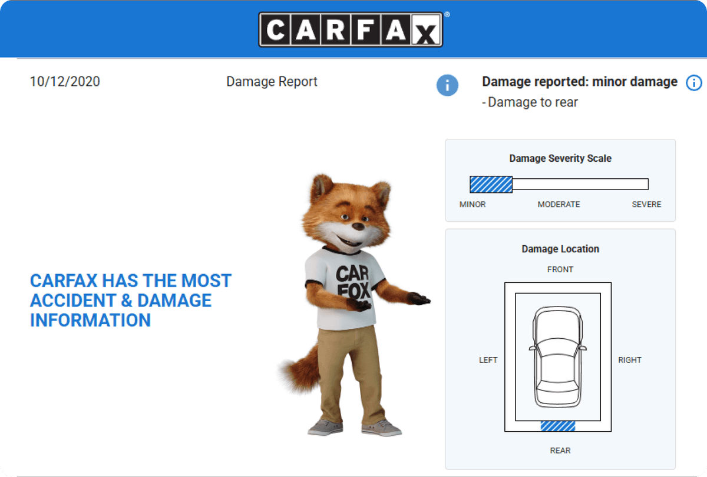Click the RIGHT label beside the car
This screenshot has width=707, height=477.
630,360
